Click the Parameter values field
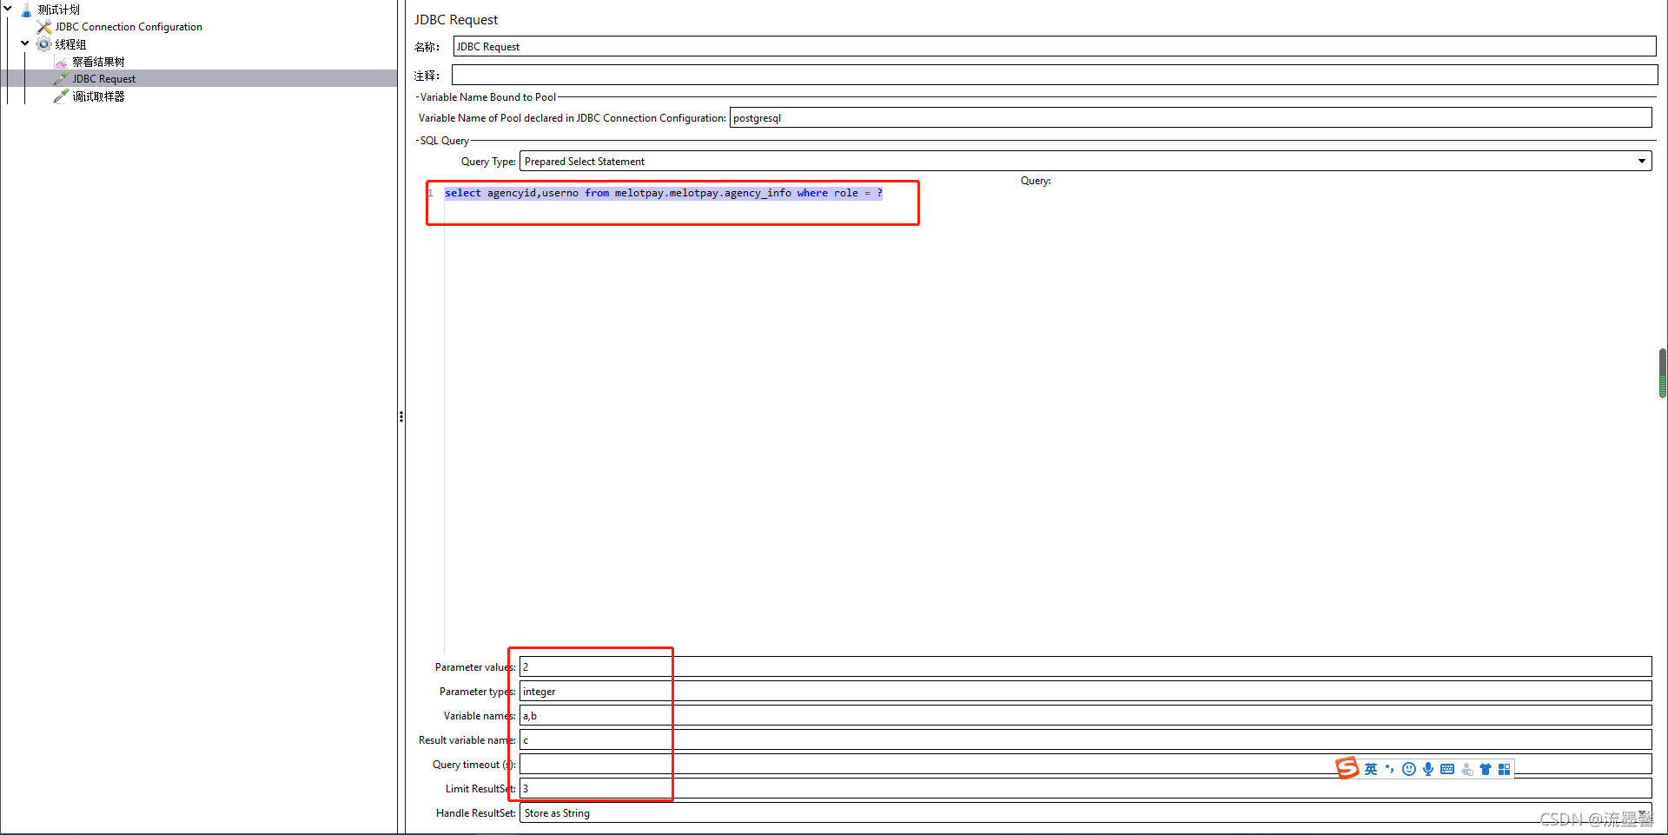Image resolution: width=1668 pixels, height=835 pixels. (1085, 666)
